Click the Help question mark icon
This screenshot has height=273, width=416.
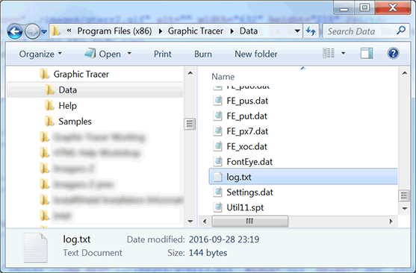[x=393, y=53]
